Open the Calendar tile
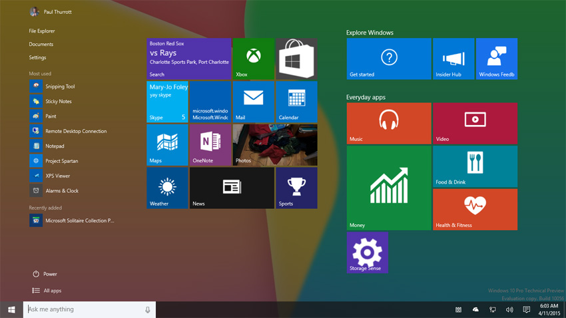The width and height of the screenshot is (566, 318). 296,102
